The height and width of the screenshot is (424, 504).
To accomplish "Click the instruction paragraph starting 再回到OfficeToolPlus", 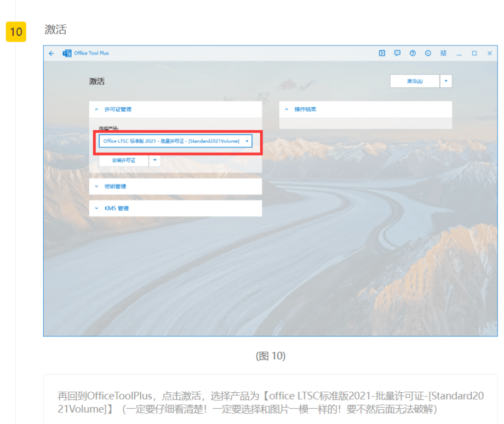I will tap(271, 403).
